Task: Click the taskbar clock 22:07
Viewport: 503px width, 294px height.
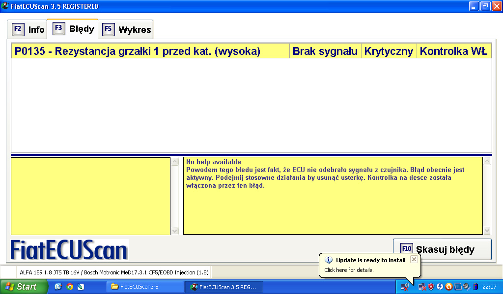Action: (x=489, y=287)
